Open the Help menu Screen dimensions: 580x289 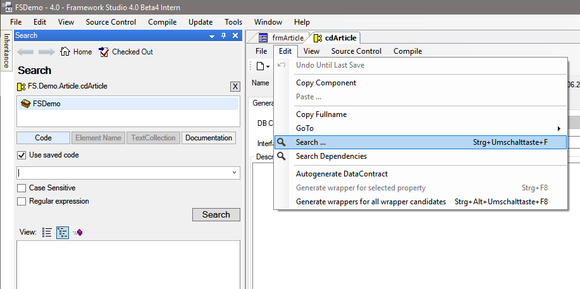302,22
